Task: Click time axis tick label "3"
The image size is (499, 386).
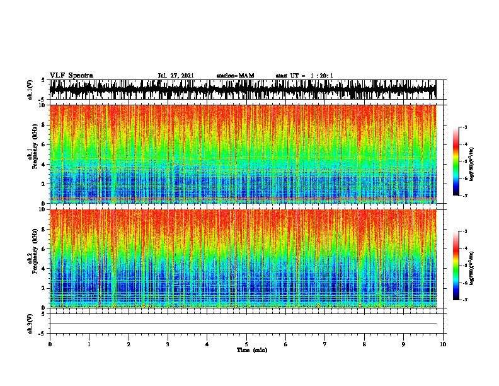Action: click(168, 344)
